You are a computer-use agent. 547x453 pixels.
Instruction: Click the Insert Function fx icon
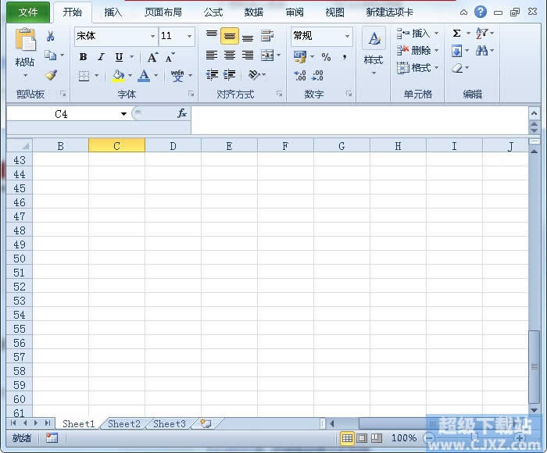(x=181, y=113)
